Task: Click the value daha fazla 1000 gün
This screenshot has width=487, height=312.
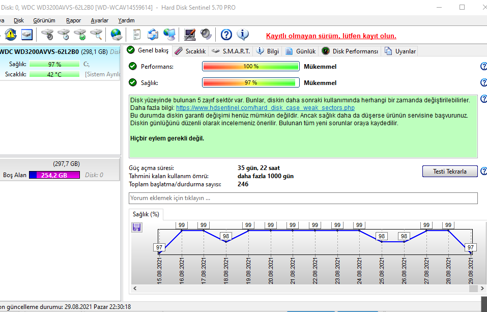Action: click(x=266, y=176)
